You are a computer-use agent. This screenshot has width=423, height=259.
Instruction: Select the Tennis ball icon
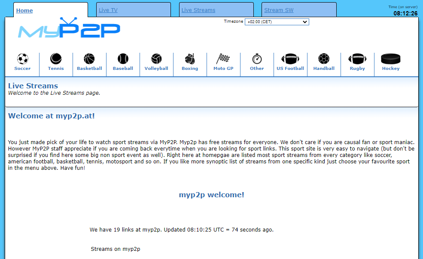pyautogui.click(x=56, y=59)
